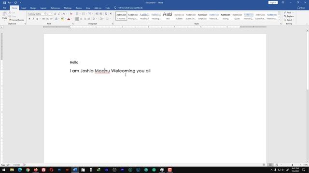The width and height of the screenshot is (309, 173).
Task: Switch to Print Layout view
Action: (270, 165)
